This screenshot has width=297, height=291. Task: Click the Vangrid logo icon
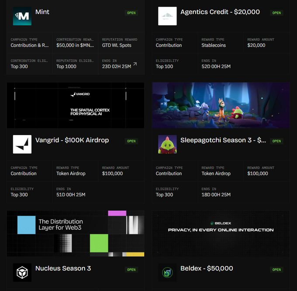click(22, 144)
